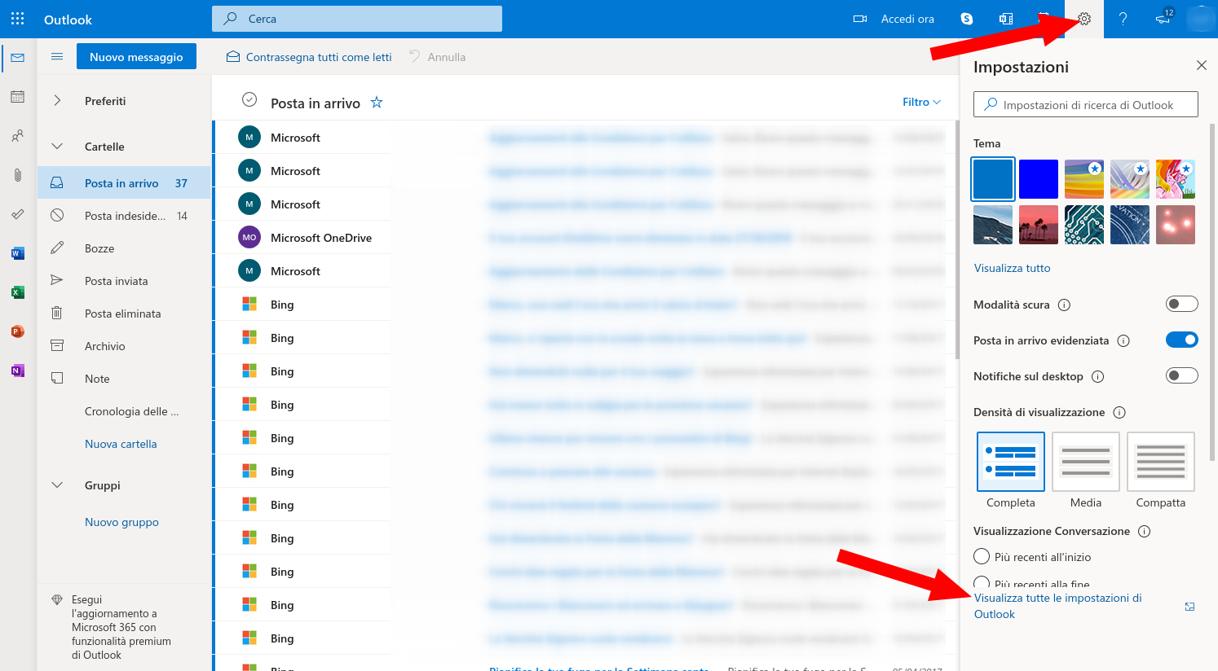Open the Filtro dropdown
The width and height of the screenshot is (1218, 671).
click(921, 103)
